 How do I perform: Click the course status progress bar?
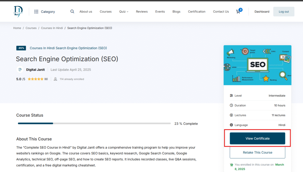[x=94, y=123]
